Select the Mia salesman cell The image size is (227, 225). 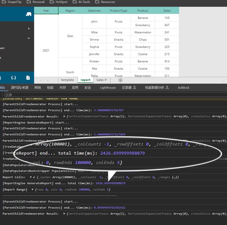94,68
